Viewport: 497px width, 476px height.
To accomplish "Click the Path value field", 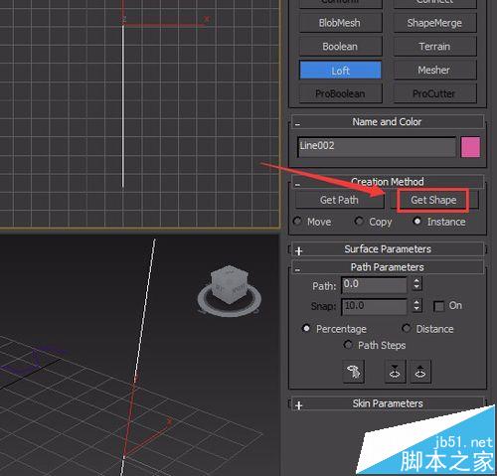I will (x=374, y=285).
